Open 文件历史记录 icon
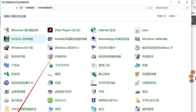Screen dimensions: 196x112 coord(138,100)
